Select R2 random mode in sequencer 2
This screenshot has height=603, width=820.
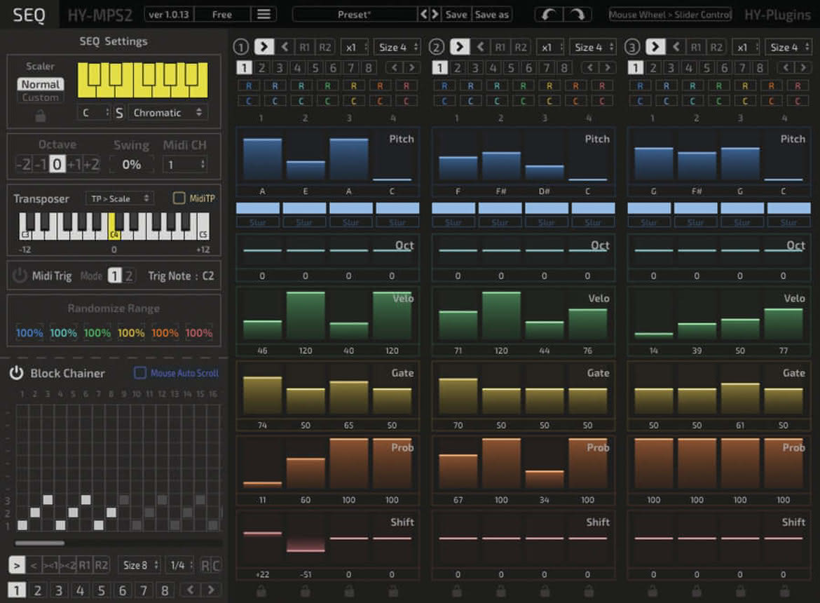(520, 47)
